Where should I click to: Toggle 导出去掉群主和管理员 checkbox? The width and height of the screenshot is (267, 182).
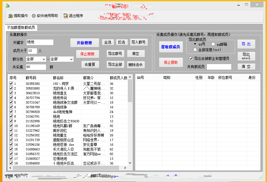[x=191, y=59]
